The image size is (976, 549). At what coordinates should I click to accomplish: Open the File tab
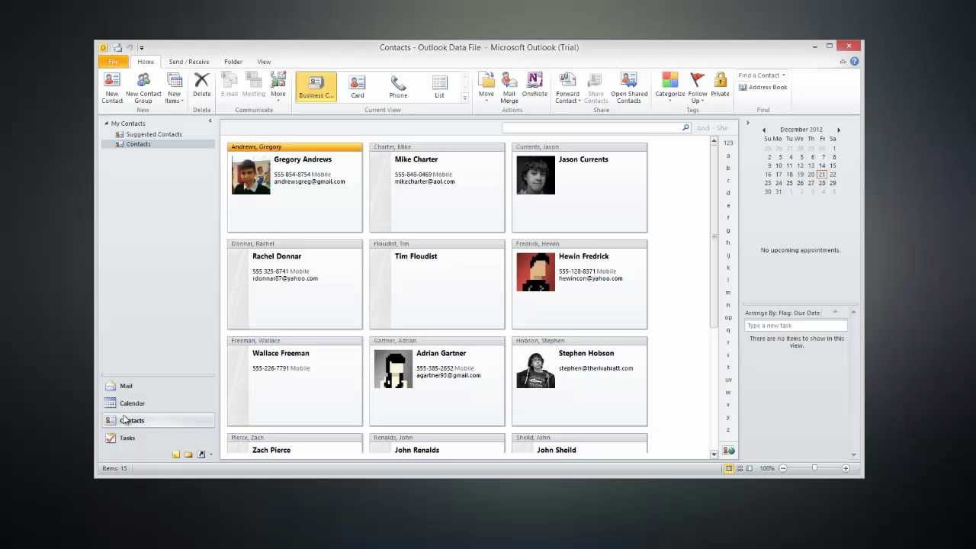(113, 62)
